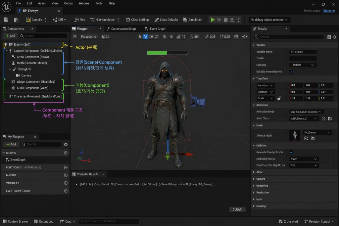Open the Debug menu
Screen dimensions: 339x226
[x=68, y=3]
